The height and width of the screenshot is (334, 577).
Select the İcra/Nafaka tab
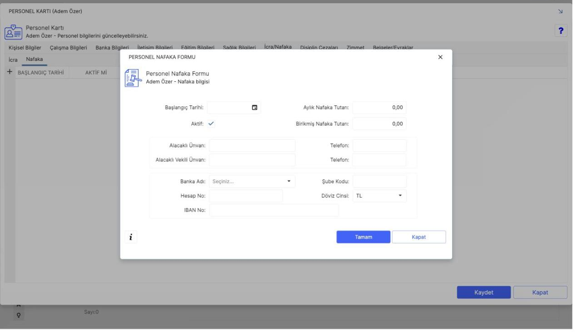[278, 47]
